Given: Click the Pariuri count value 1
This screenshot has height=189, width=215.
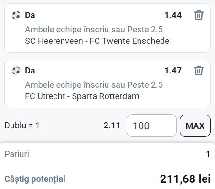Looking at the screenshot, I should pyautogui.click(x=208, y=154).
